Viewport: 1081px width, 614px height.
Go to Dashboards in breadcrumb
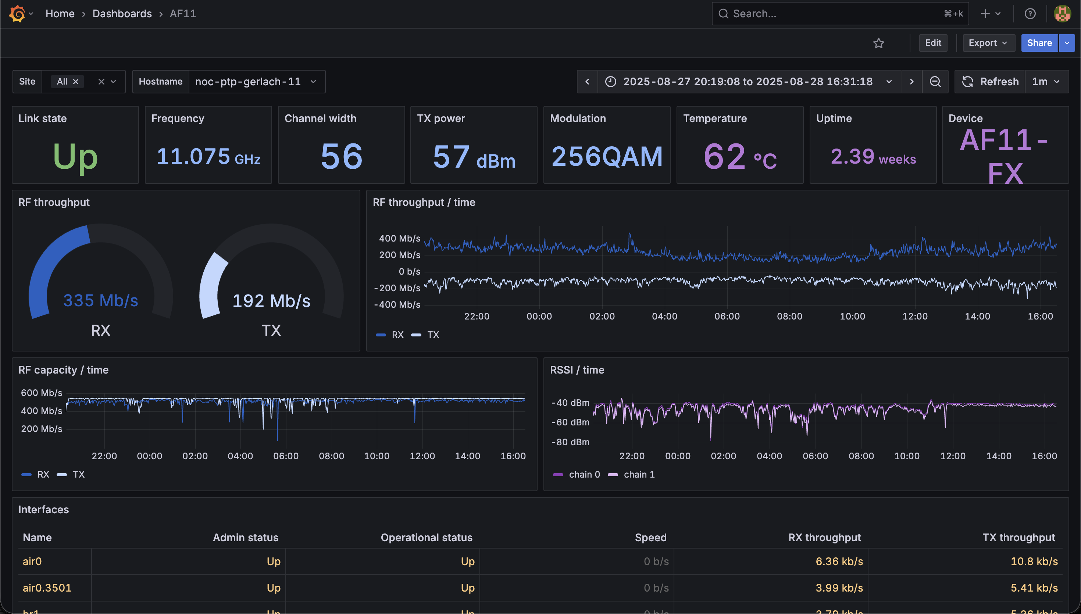coord(122,14)
